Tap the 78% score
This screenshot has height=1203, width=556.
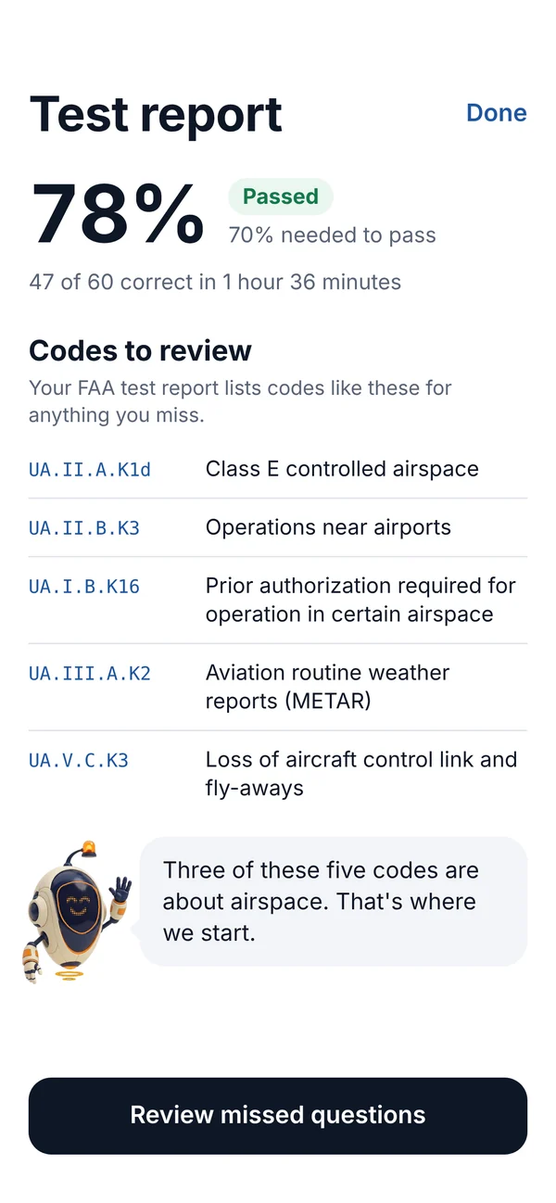coord(118,214)
